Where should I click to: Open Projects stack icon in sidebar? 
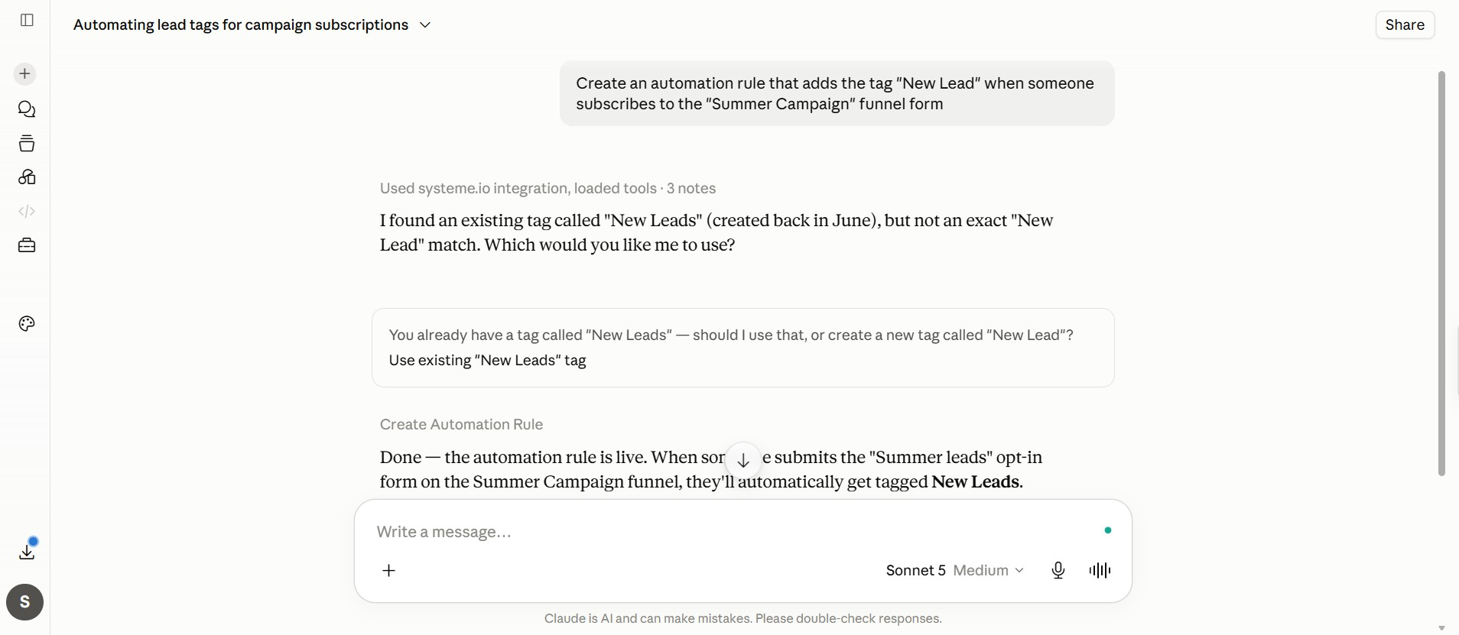[27, 144]
